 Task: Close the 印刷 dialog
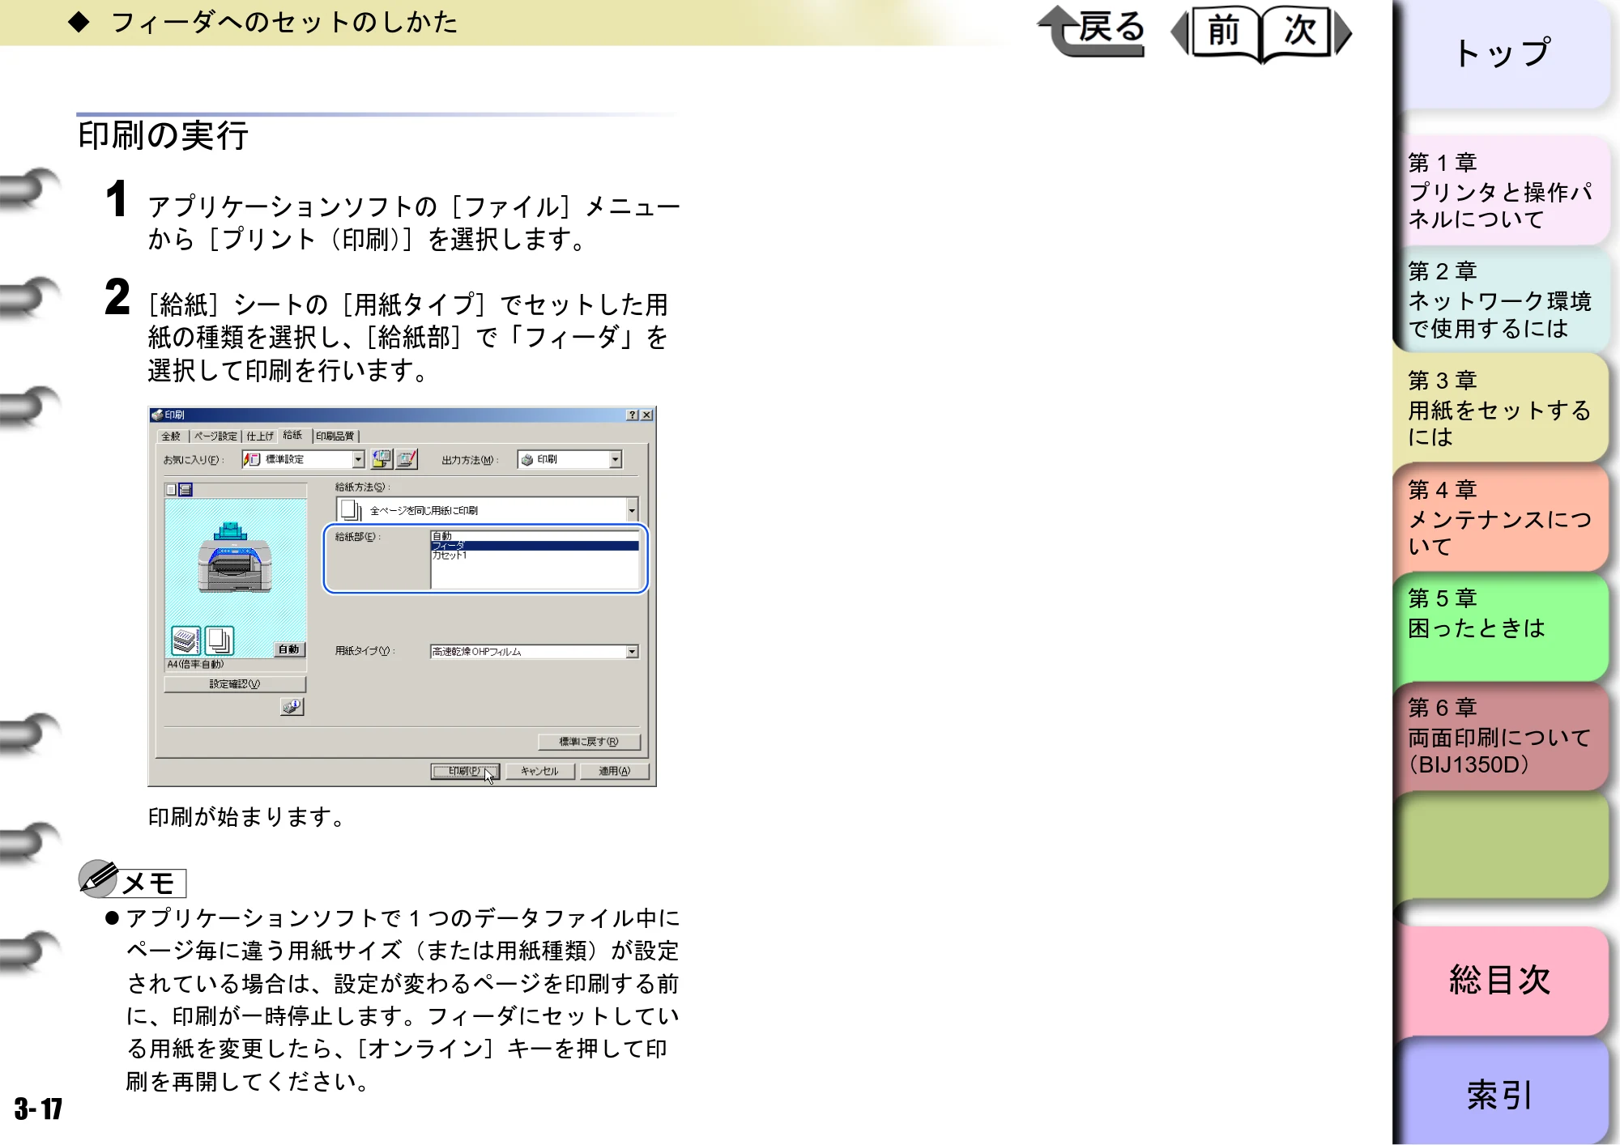pyautogui.click(x=646, y=415)
